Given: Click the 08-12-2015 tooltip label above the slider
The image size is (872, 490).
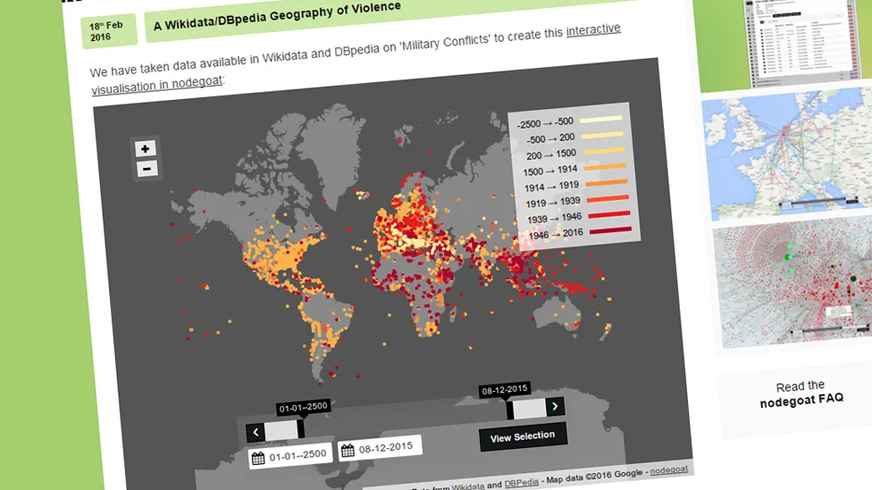Looking at the screenshot, I should [505, 390].
